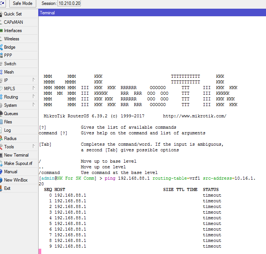Click the IP icon
Viewport: 266px width, 254px height.
tap(1, 80)
